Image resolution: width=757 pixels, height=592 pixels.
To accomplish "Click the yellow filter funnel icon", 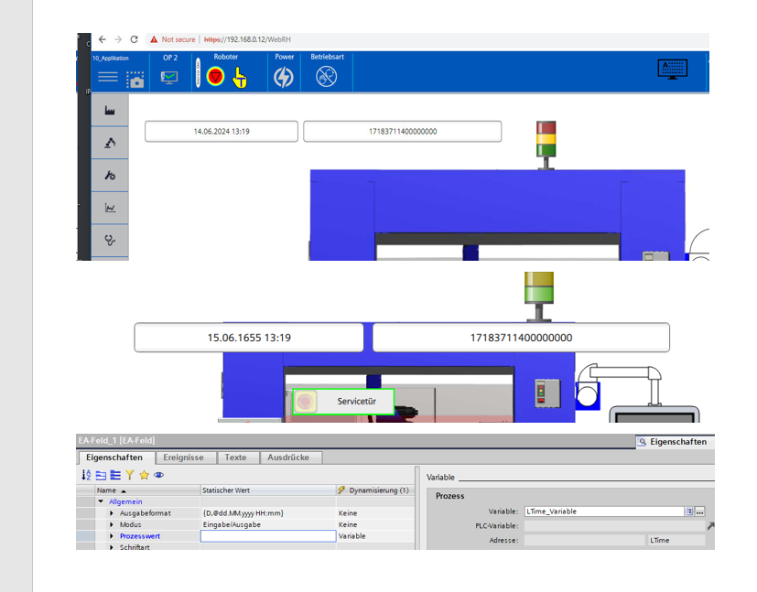I will pos(130,475).
